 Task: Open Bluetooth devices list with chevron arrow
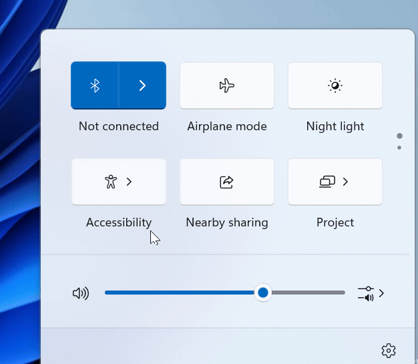coord(142,85)
